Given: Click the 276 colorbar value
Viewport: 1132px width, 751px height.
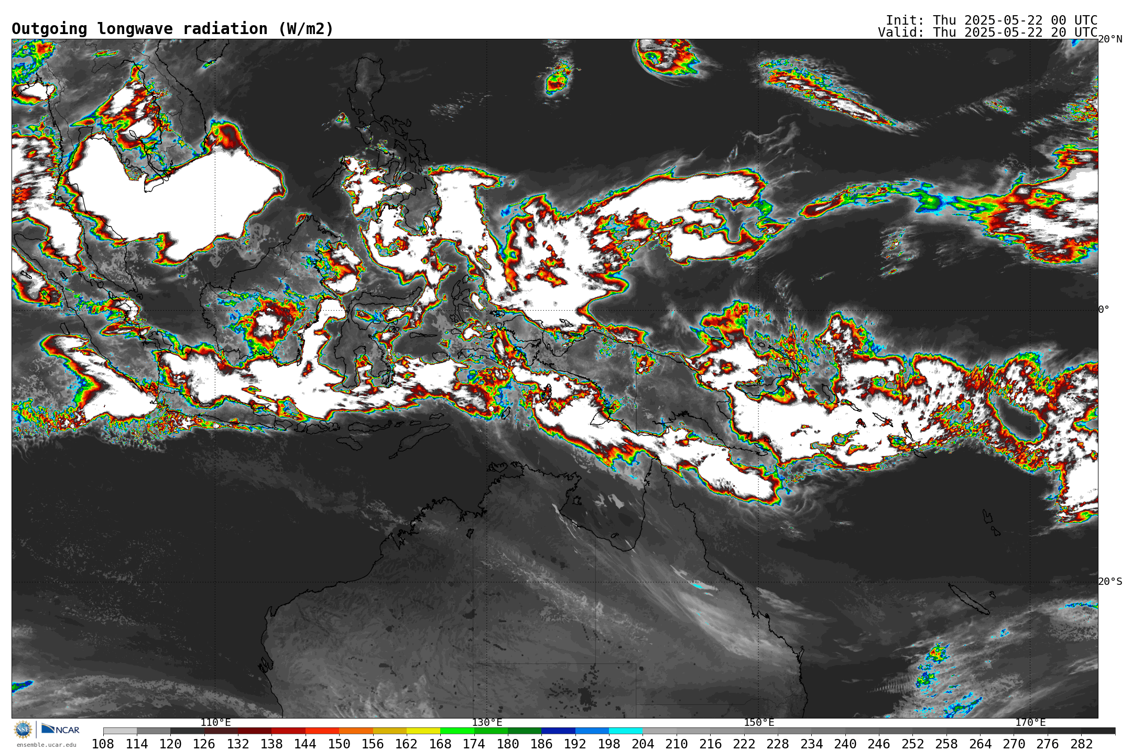Looking at the screenshot, I should click(x=1048, y=744).
